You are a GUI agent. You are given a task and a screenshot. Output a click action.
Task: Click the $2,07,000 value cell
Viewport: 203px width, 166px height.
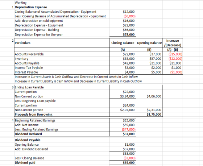tap(127, 110)
